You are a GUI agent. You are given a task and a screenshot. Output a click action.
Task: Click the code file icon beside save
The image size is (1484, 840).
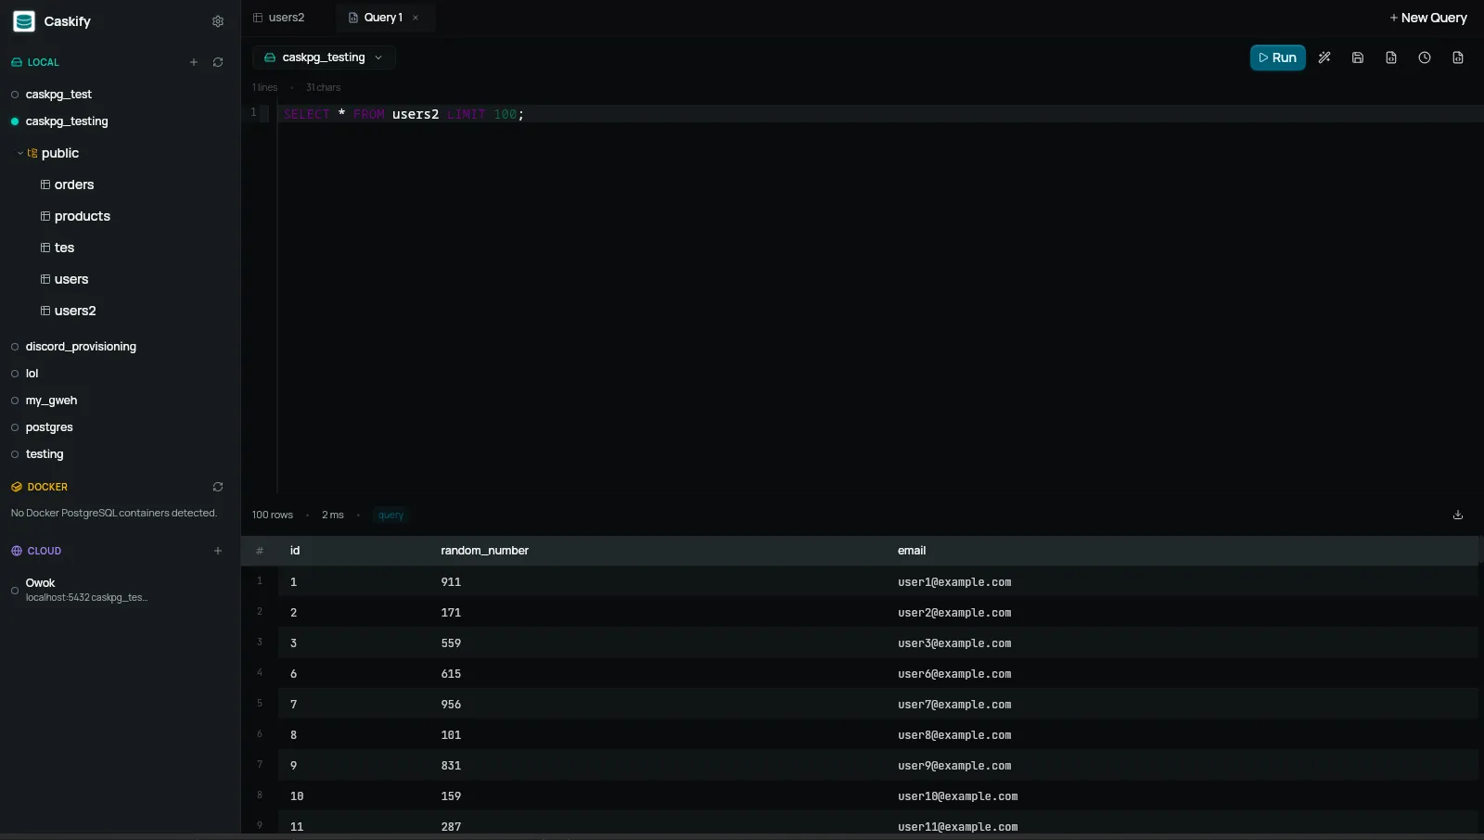1391,57
